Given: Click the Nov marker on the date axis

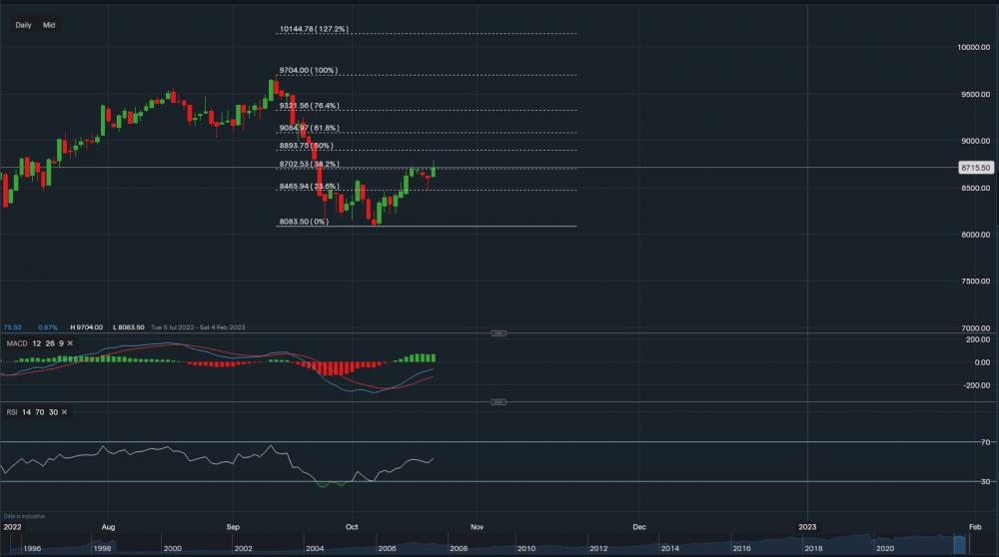Looking at the screenshot, I should 477,525.
